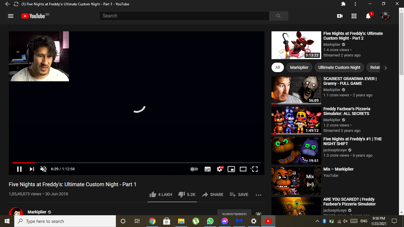Click the search magnifier button

[x=278, y=16]
